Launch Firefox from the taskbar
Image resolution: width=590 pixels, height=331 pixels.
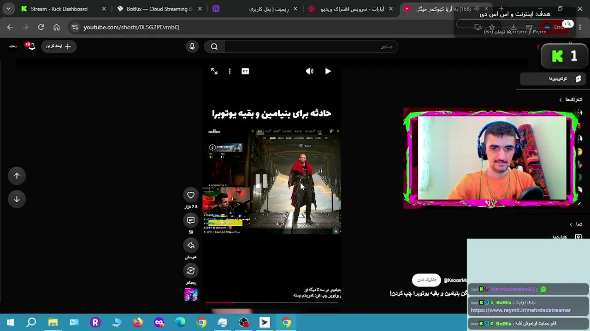click(x=138, y=322)
